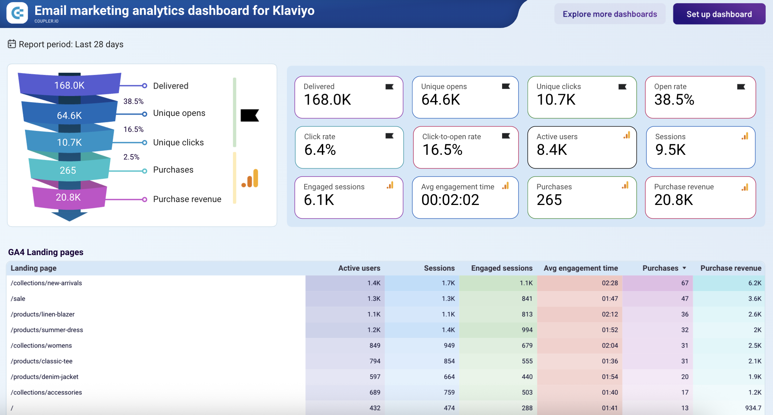The height and width of the screenshot is (415, 773).
Task: Sort table by Purchase revenue header
Action: [x=731, y=268]
